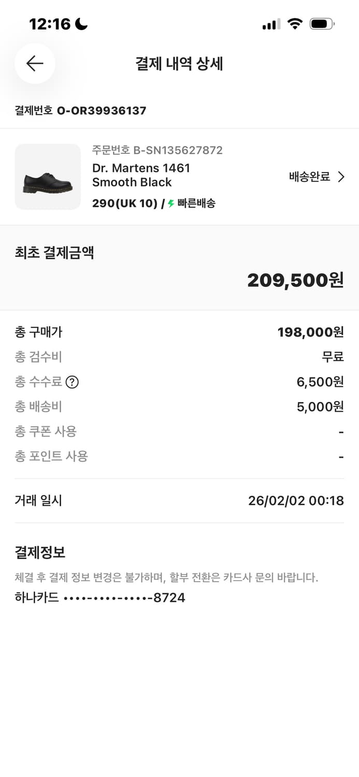Click the back arrow icon
The width and height of the screenshot is (359, 777).
click(34, 63)
